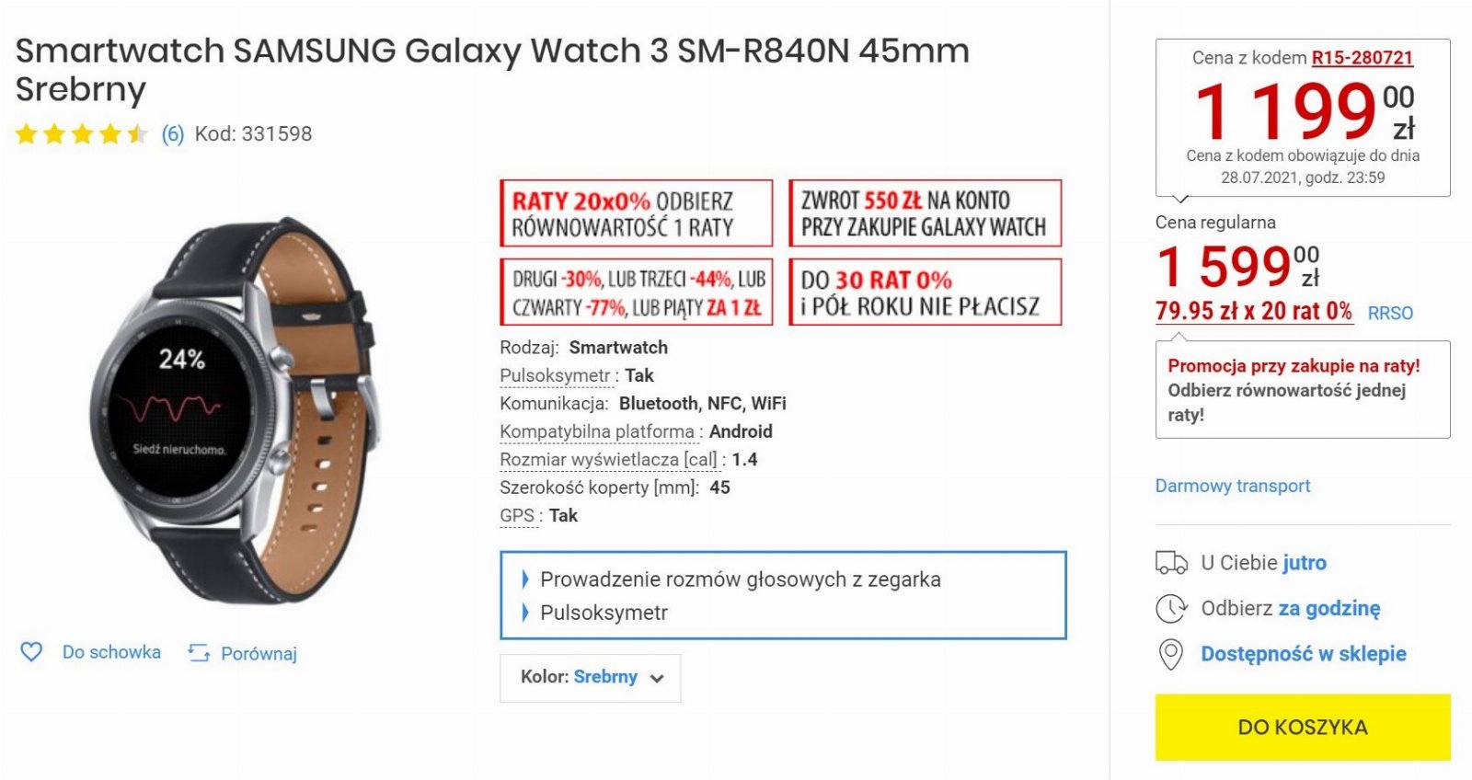
Task: Add product with DO KOSZYKA button
Action: 1303,727
